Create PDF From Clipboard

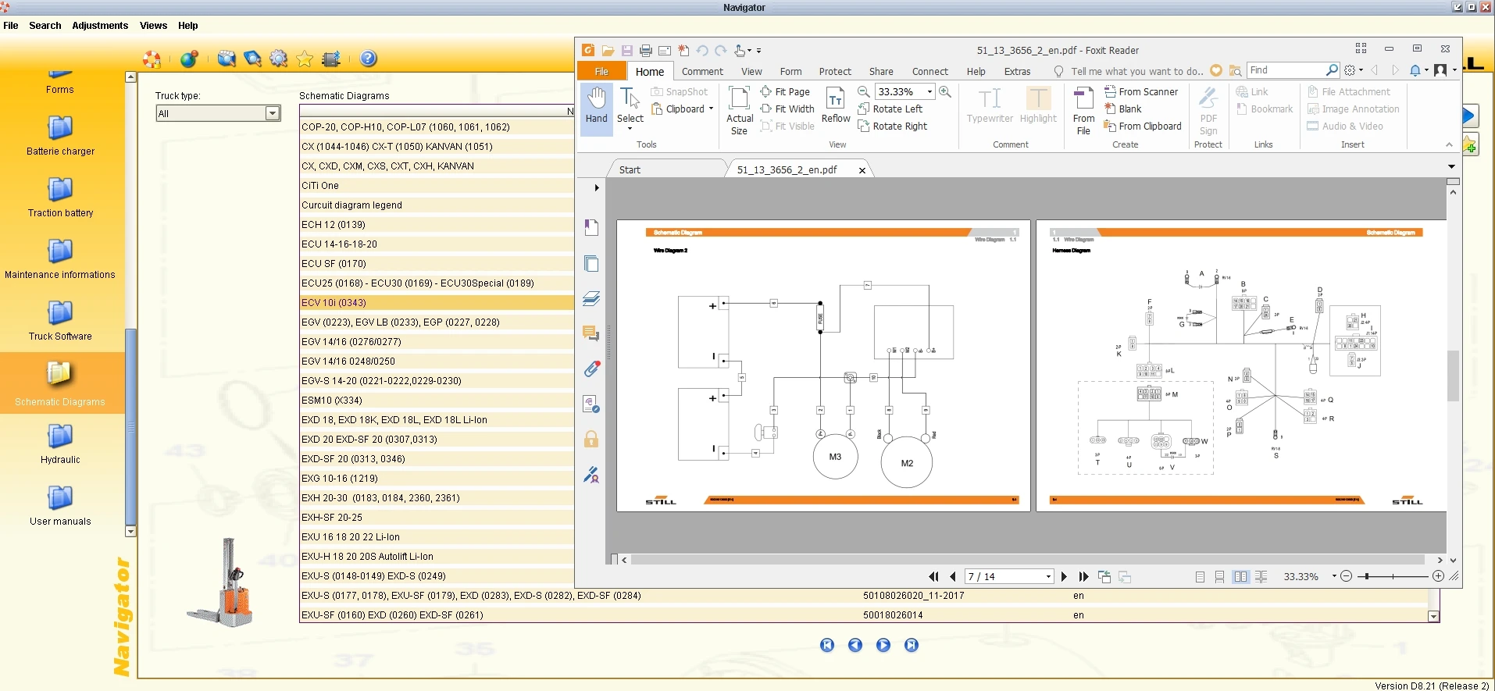tap(1143, 126)
